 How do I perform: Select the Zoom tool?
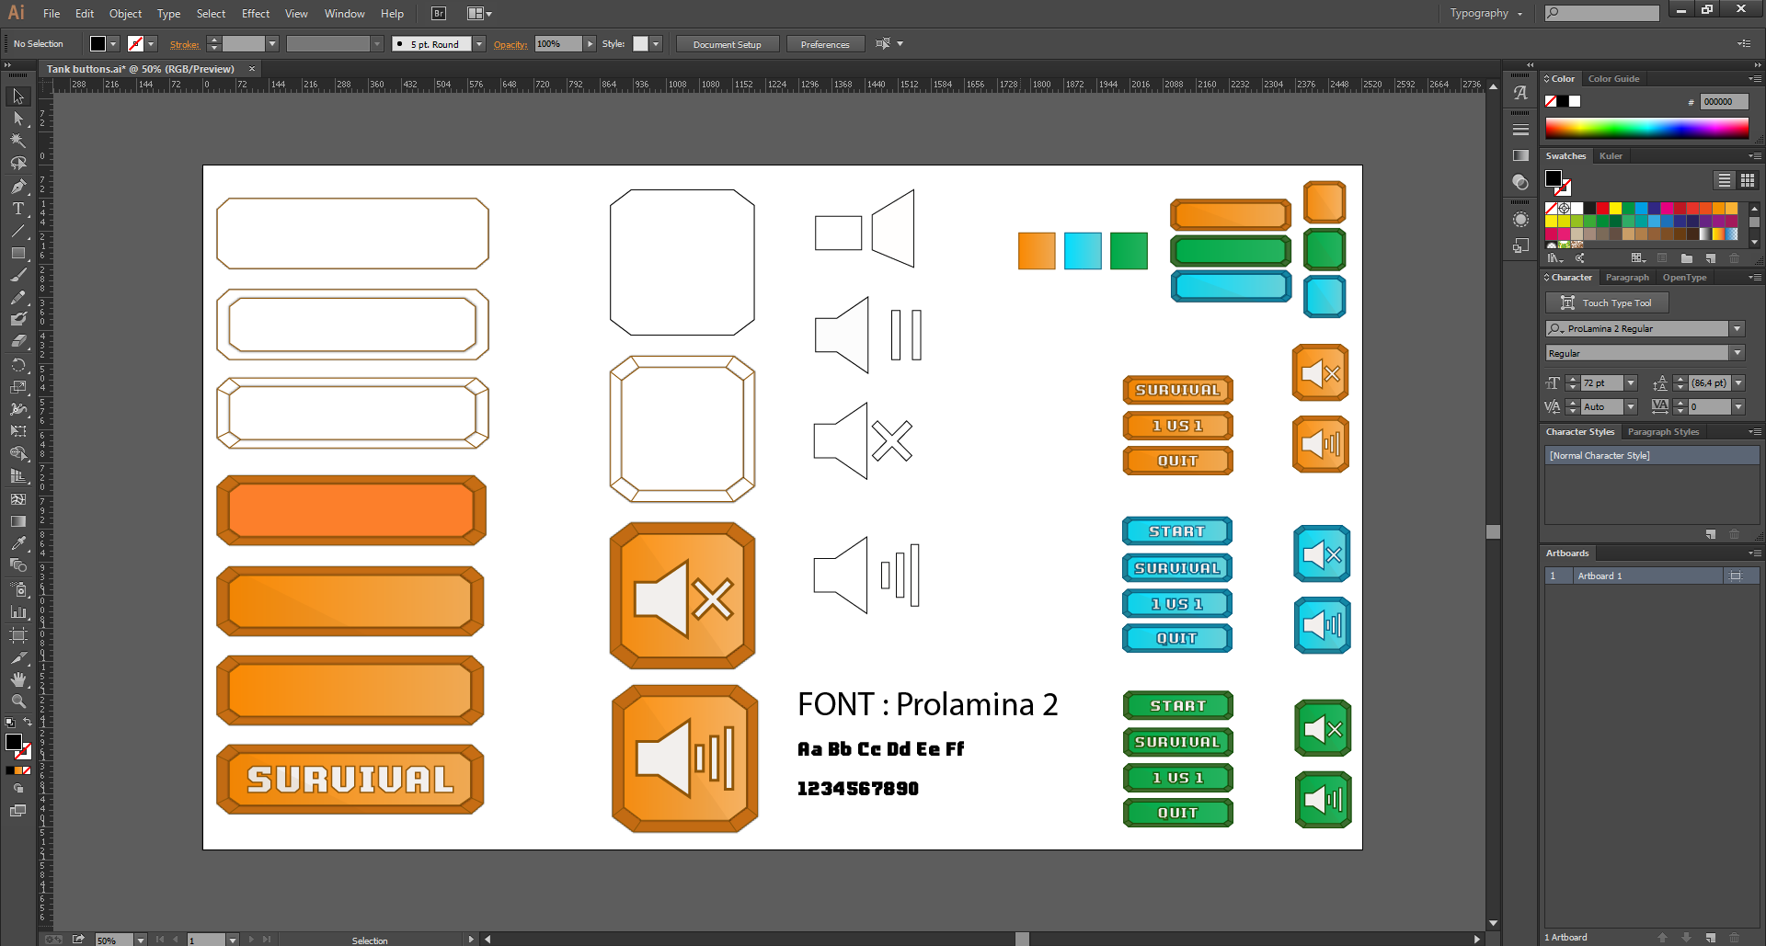point(18,701)
